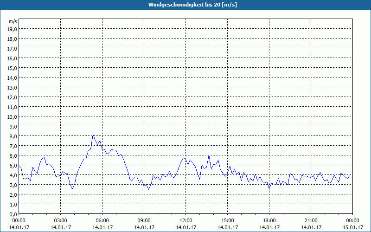Select the "03:00" time label
Image resolution: width=371 pixels, height=232 pixels.
click(x=61, y=221)
